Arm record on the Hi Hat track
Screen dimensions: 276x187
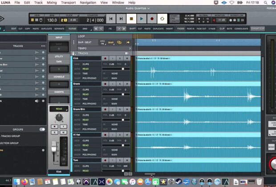coord(106,134)
